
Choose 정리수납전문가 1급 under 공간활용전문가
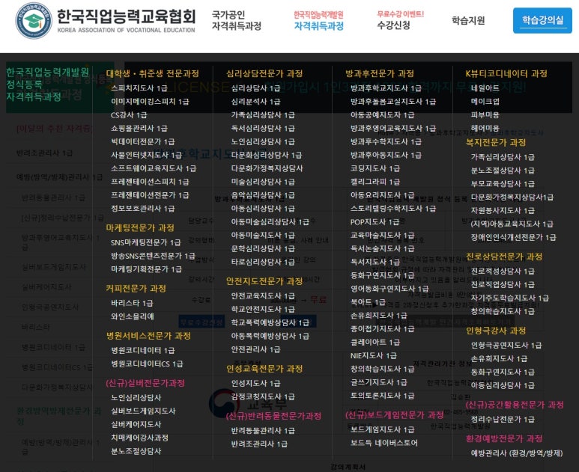[x=502, y=420]
